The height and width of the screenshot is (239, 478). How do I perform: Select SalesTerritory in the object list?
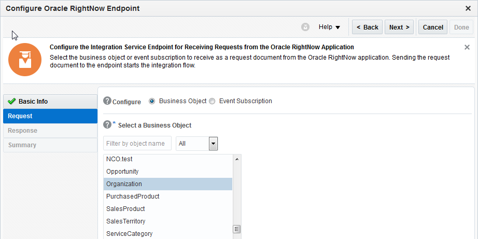coord(168,221)
